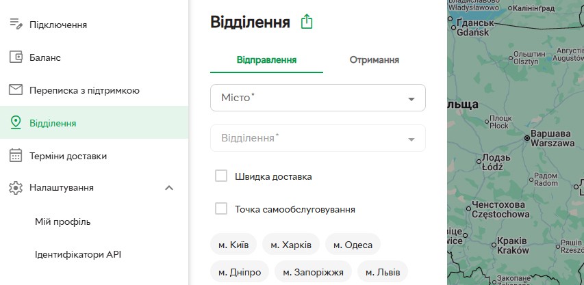Click the green share icon beside Відділення heading
Viewport: 584px width, 285px height.
(x=307, y=22)
